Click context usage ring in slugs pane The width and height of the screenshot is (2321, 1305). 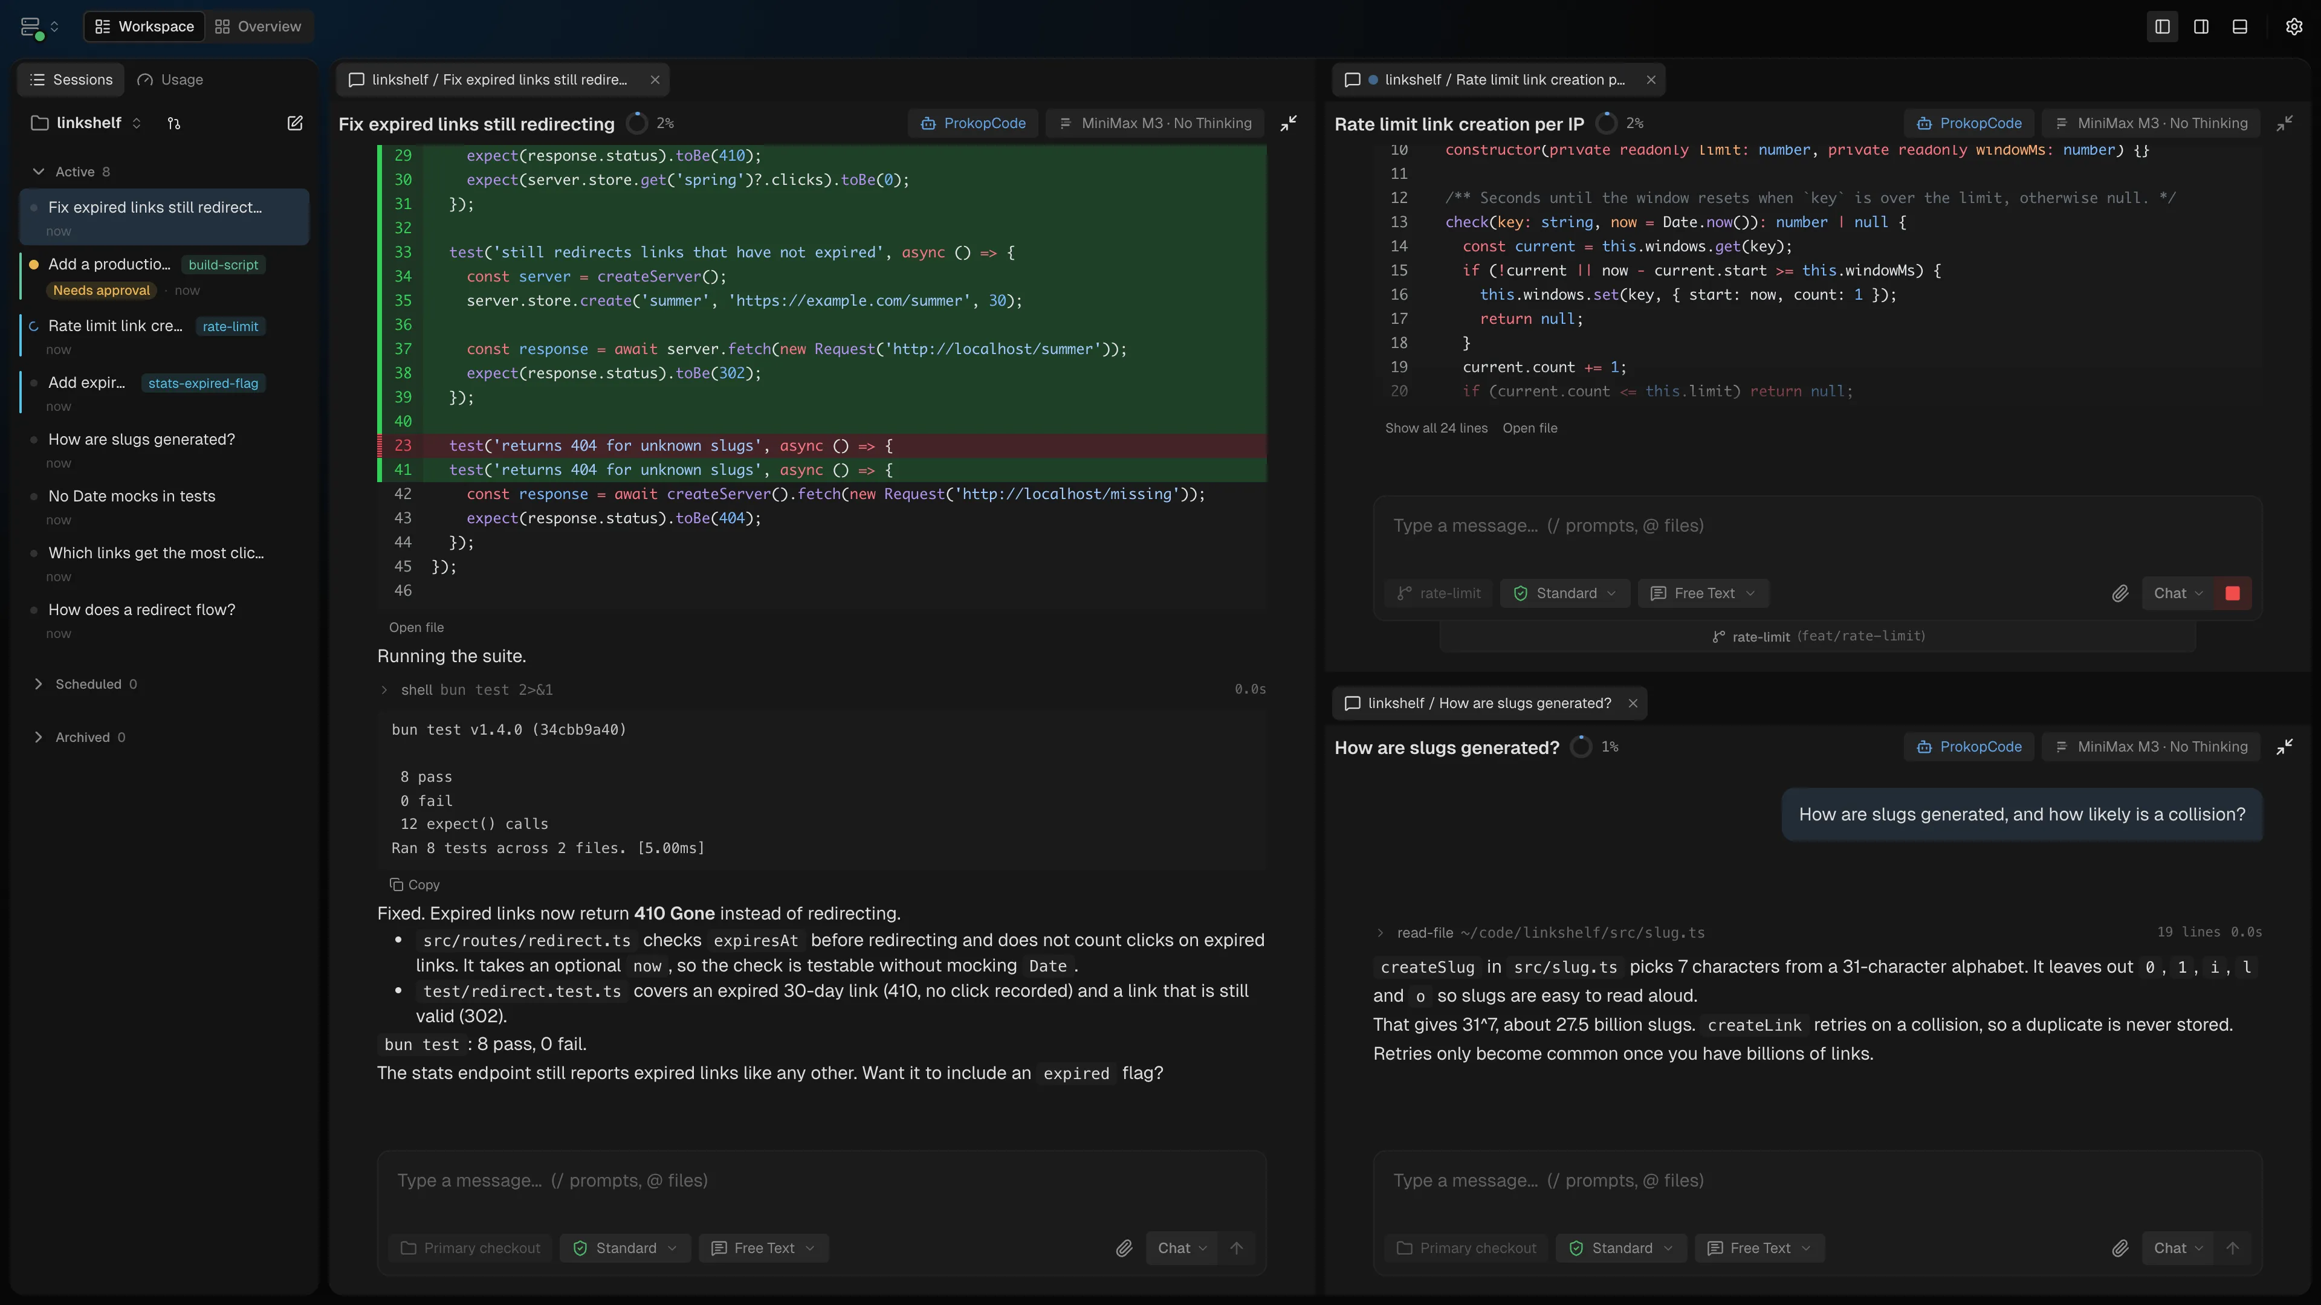1581,747
